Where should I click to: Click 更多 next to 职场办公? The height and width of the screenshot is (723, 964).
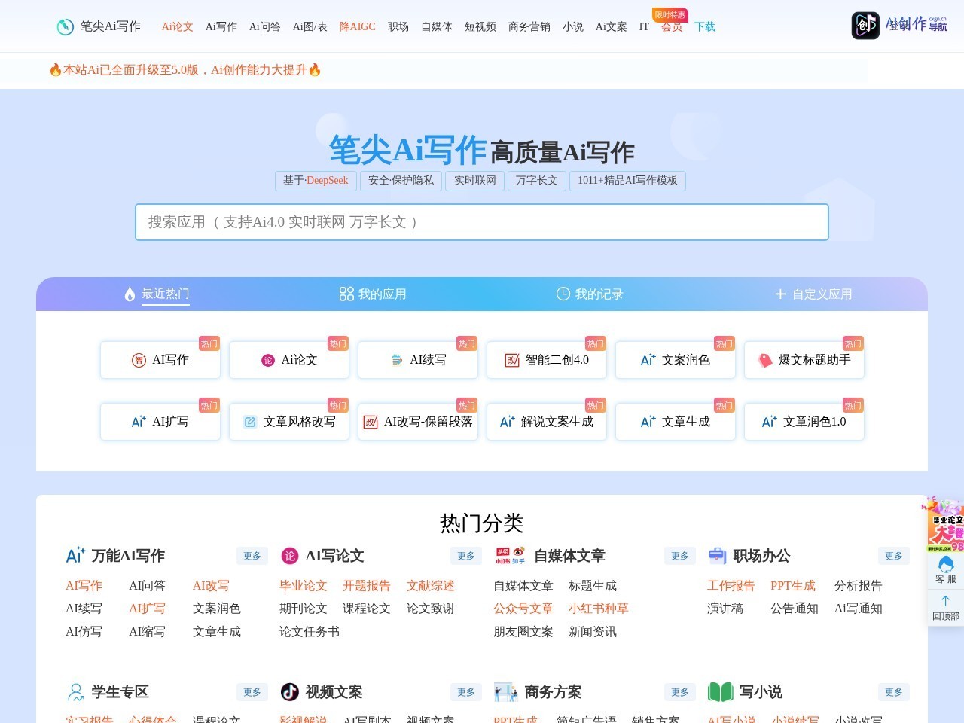(894, 556)
